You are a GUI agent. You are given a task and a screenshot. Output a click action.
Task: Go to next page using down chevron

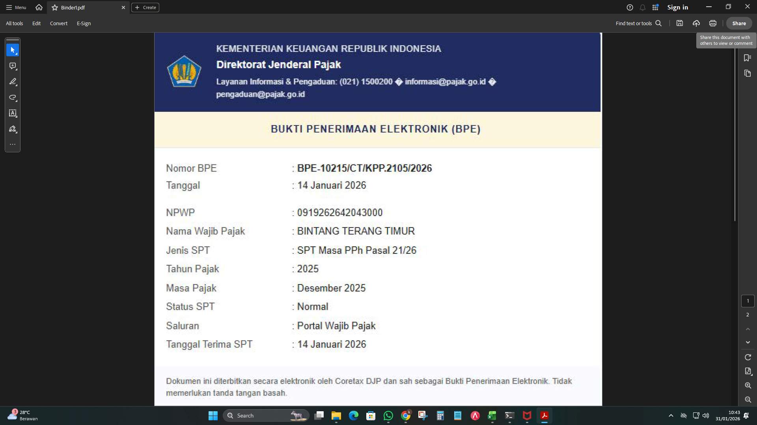(x=748, y=342)
